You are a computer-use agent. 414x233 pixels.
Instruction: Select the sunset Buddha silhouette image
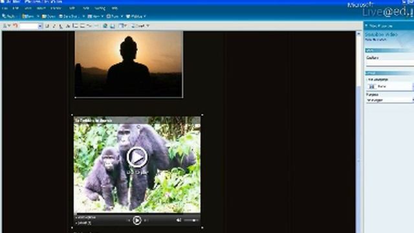pyautogui.click(x=129, y=64)
